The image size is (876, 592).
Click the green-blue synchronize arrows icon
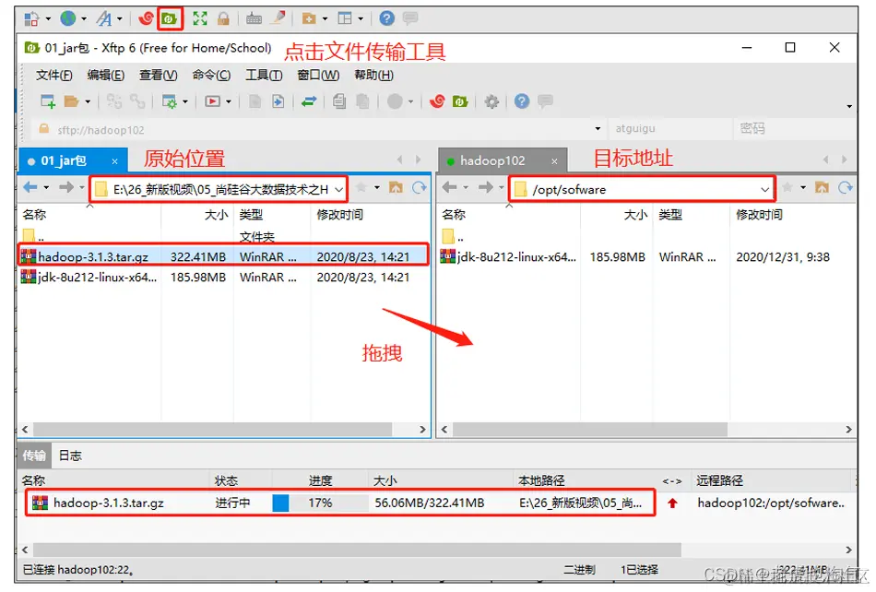309,101
